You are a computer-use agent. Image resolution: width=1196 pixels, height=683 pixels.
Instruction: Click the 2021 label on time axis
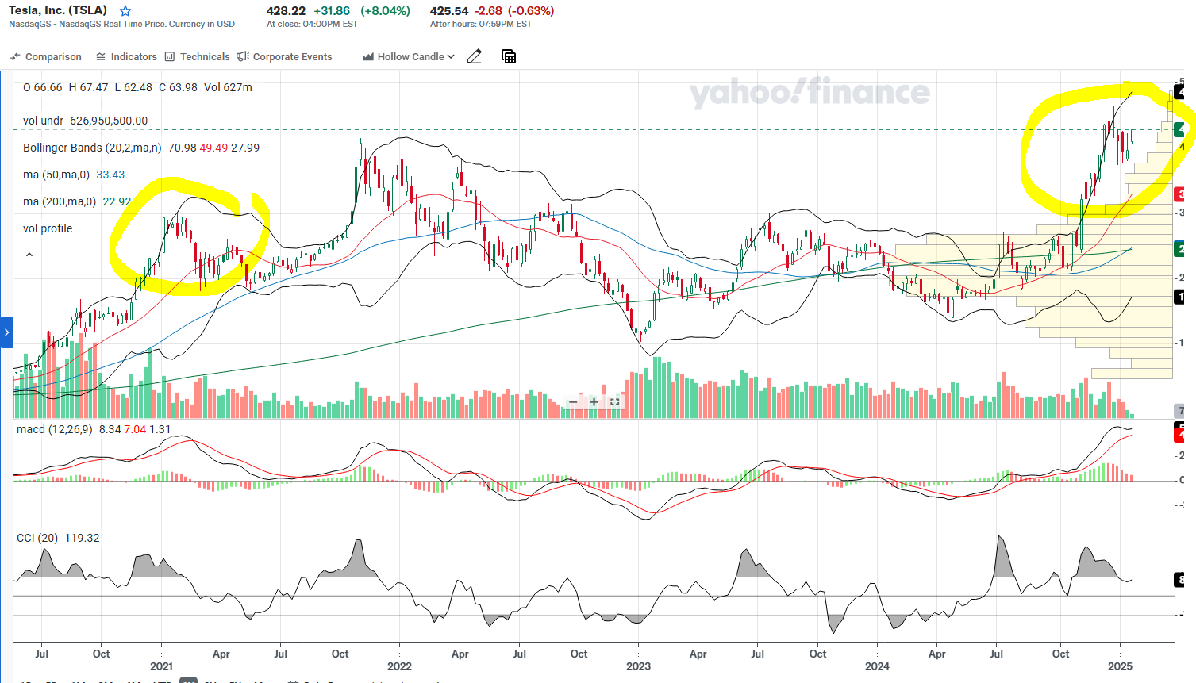click(161, 666)
